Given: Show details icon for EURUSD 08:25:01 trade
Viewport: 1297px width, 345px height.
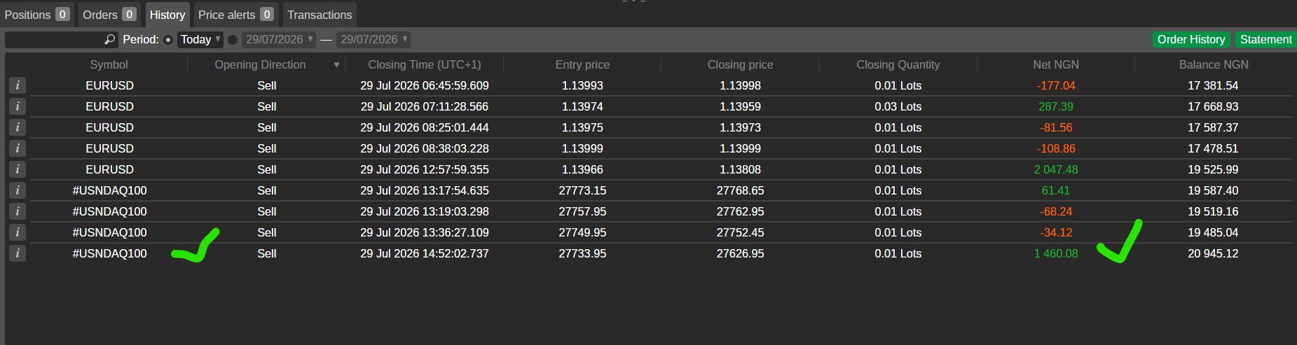Looking at the screenshot, I should 18,127.
